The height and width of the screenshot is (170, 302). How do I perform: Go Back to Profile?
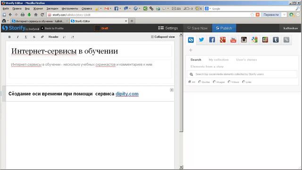pyautogui.click(x=52, y=28)
